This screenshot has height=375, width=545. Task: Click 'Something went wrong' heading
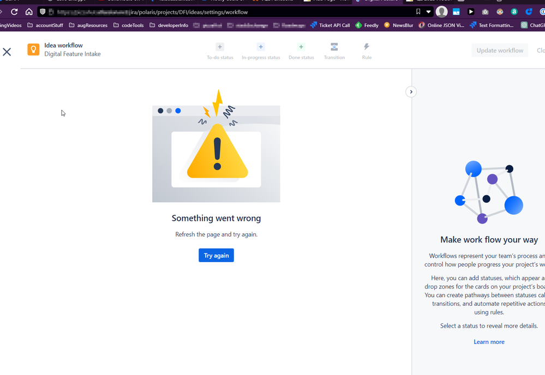(x=216, y=218)
